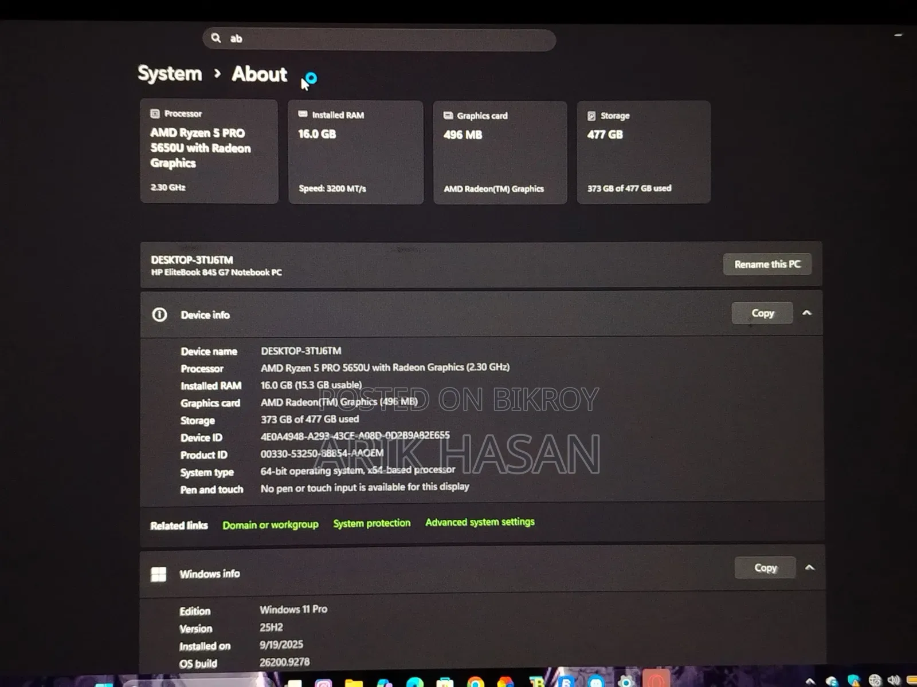Select the OS build value '26200.9278'
Viewport: 917px width, 687px height.
[x=285, y=662]
